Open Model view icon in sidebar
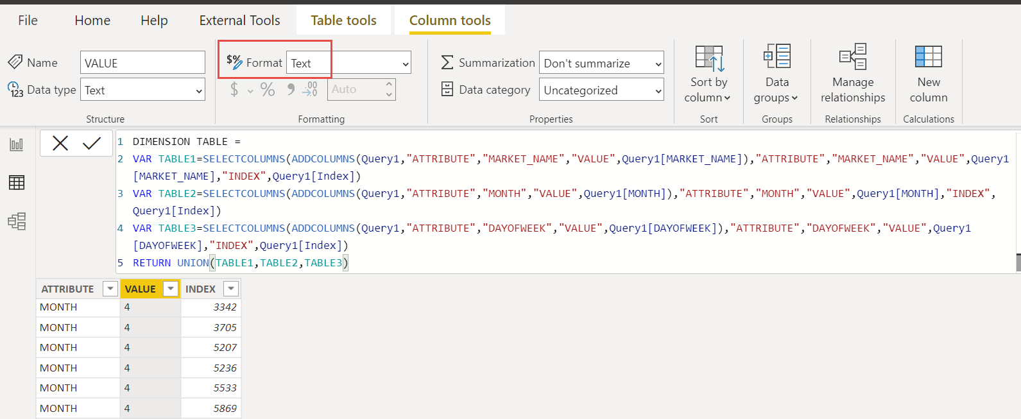Image resolution: width=1021 pixels, height=419 pixels. (x=17, y=221)
